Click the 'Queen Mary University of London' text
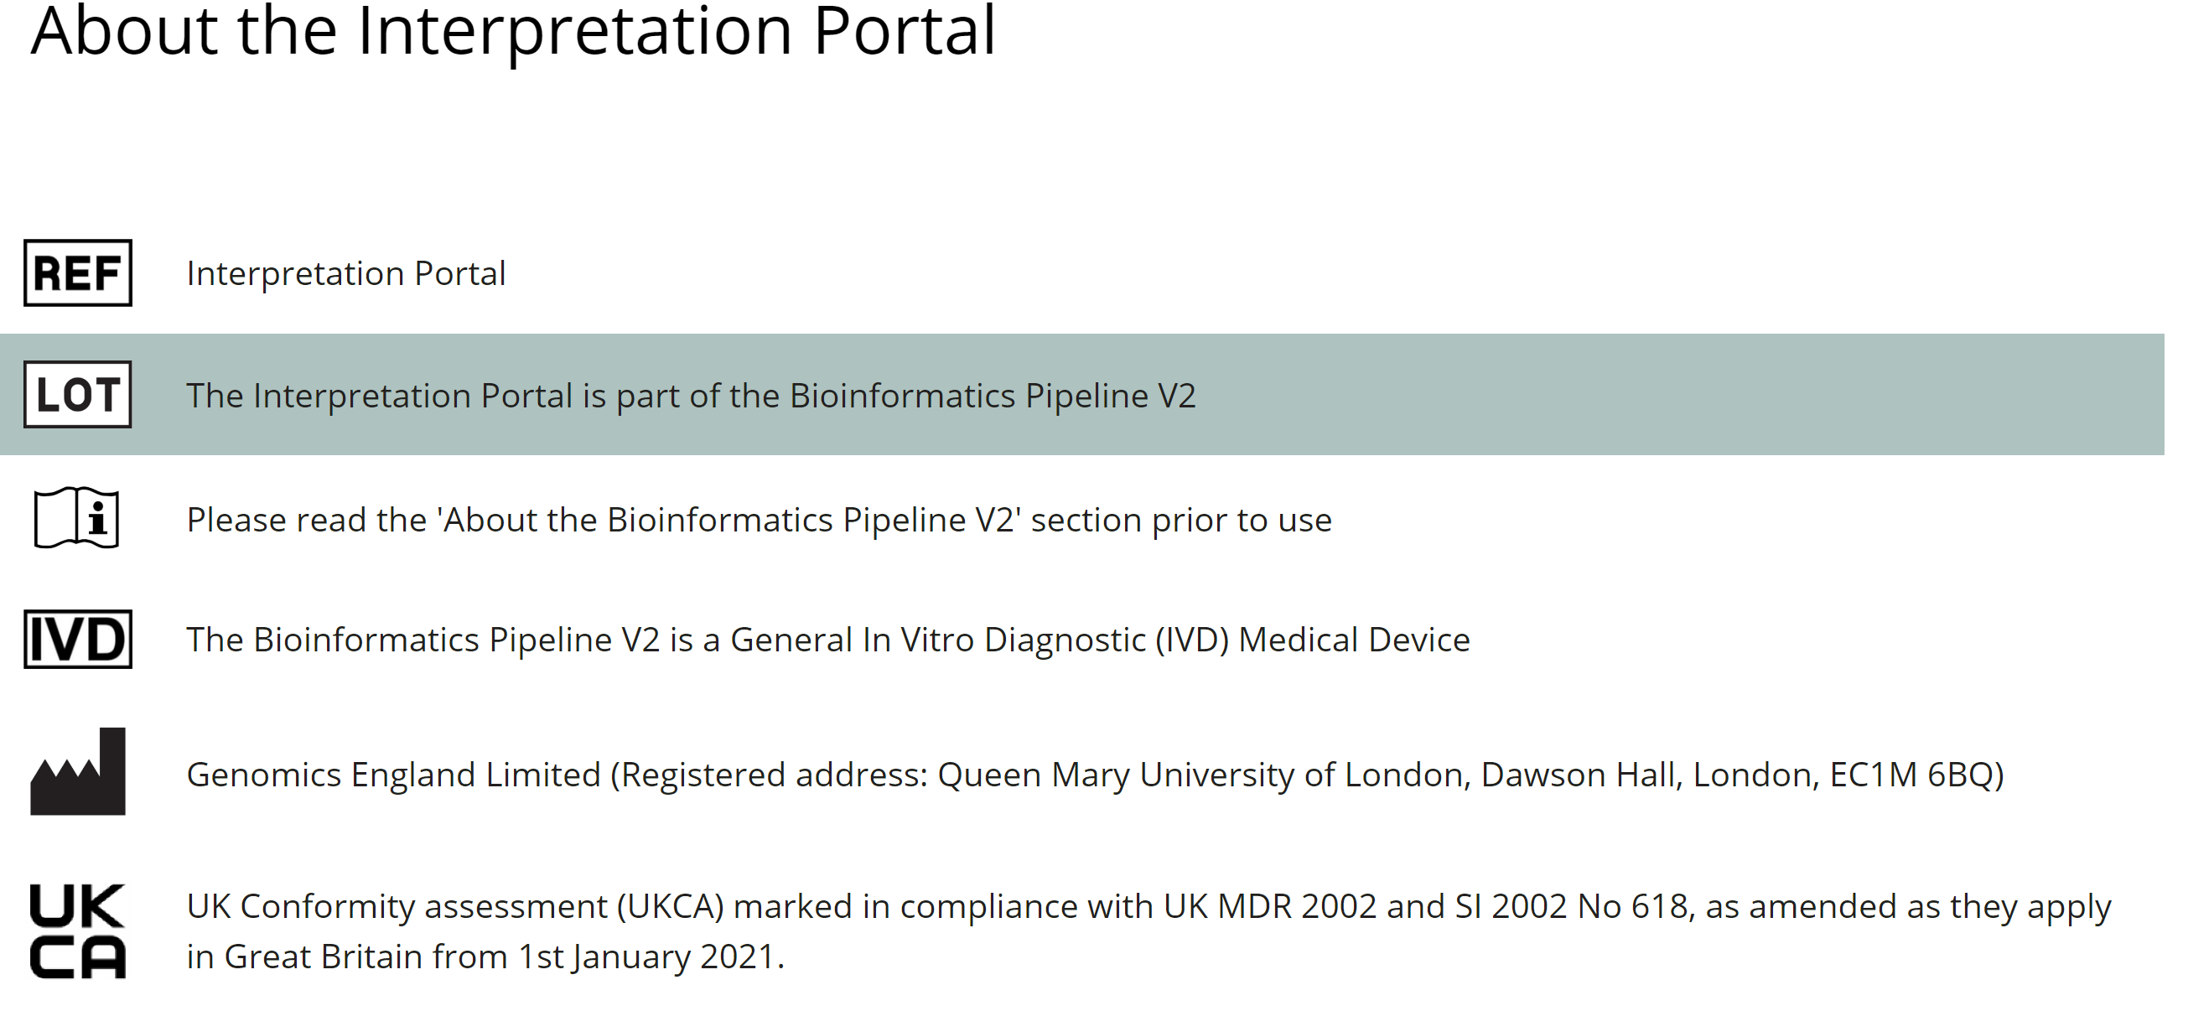Screen dimensions: 2188x1011 (x=1204, y=775)
